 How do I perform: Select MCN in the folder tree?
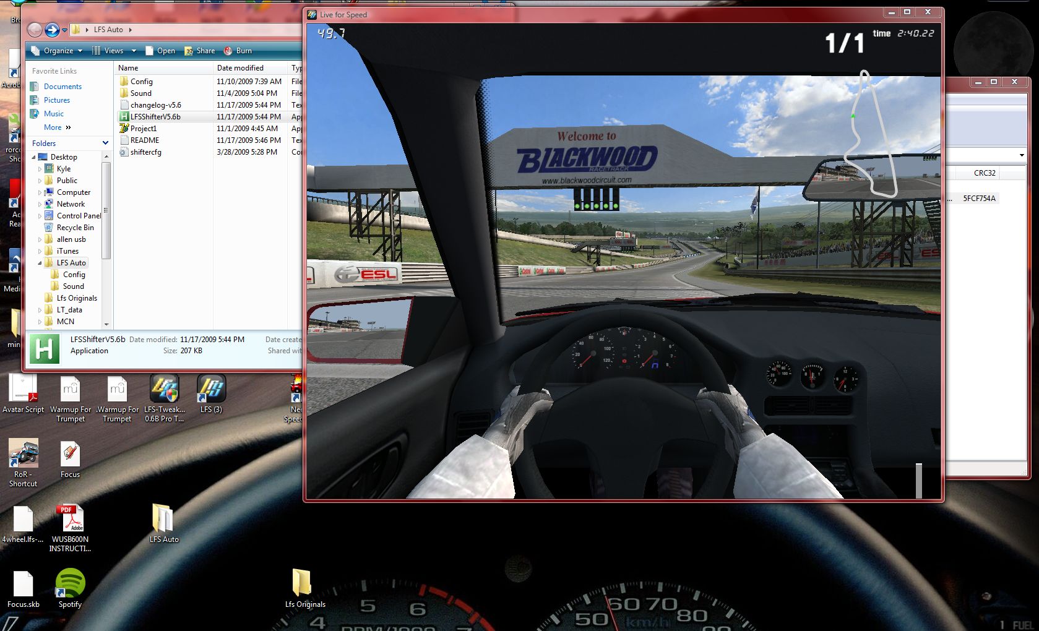pos(66,322)
